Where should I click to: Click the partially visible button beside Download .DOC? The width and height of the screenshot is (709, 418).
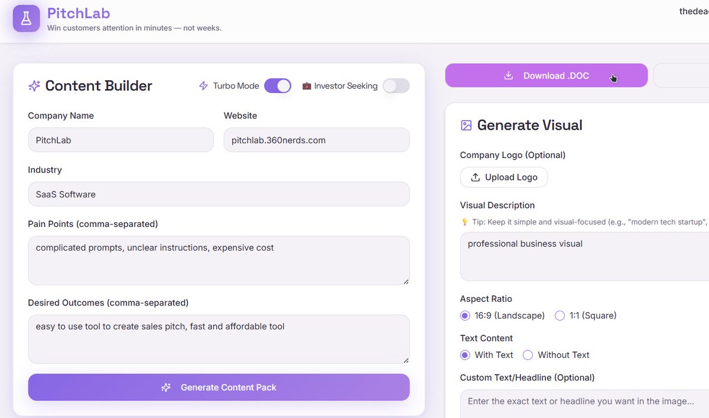coord(681,75)
